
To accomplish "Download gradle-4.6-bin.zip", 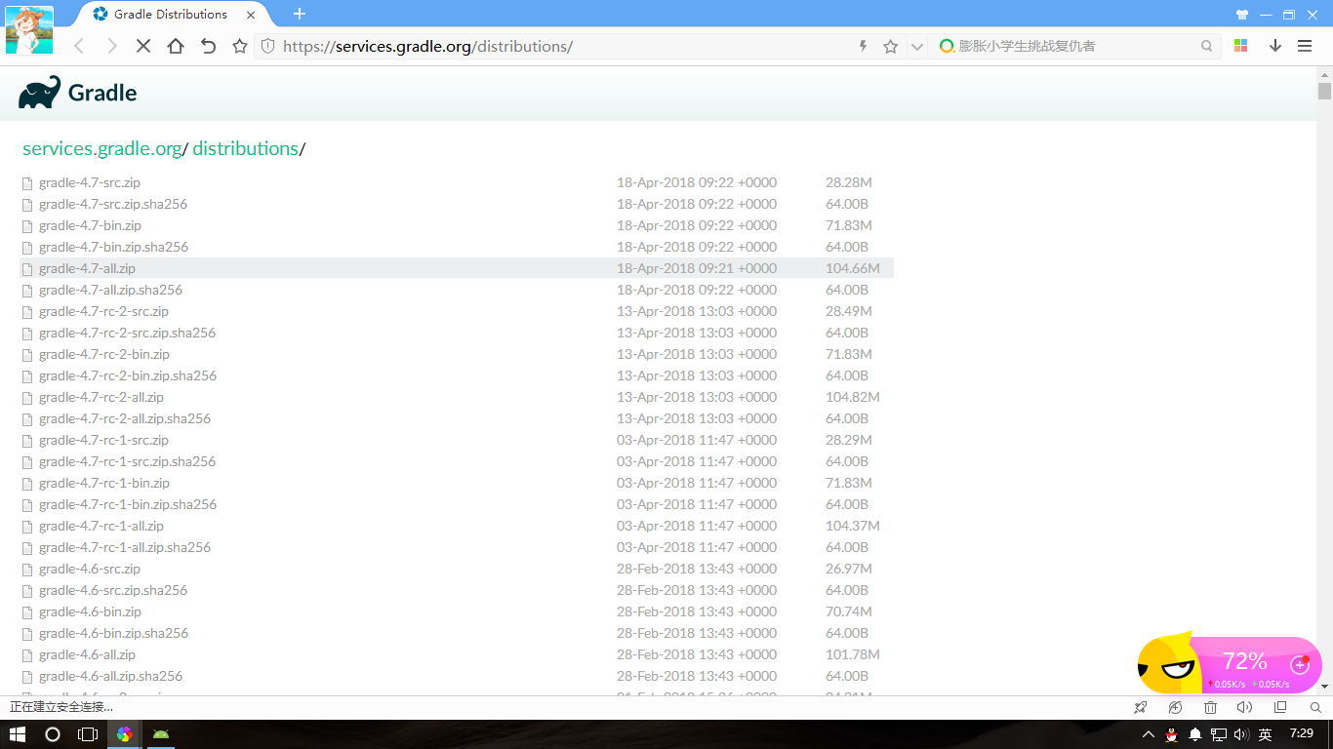I will pos(90,611).
